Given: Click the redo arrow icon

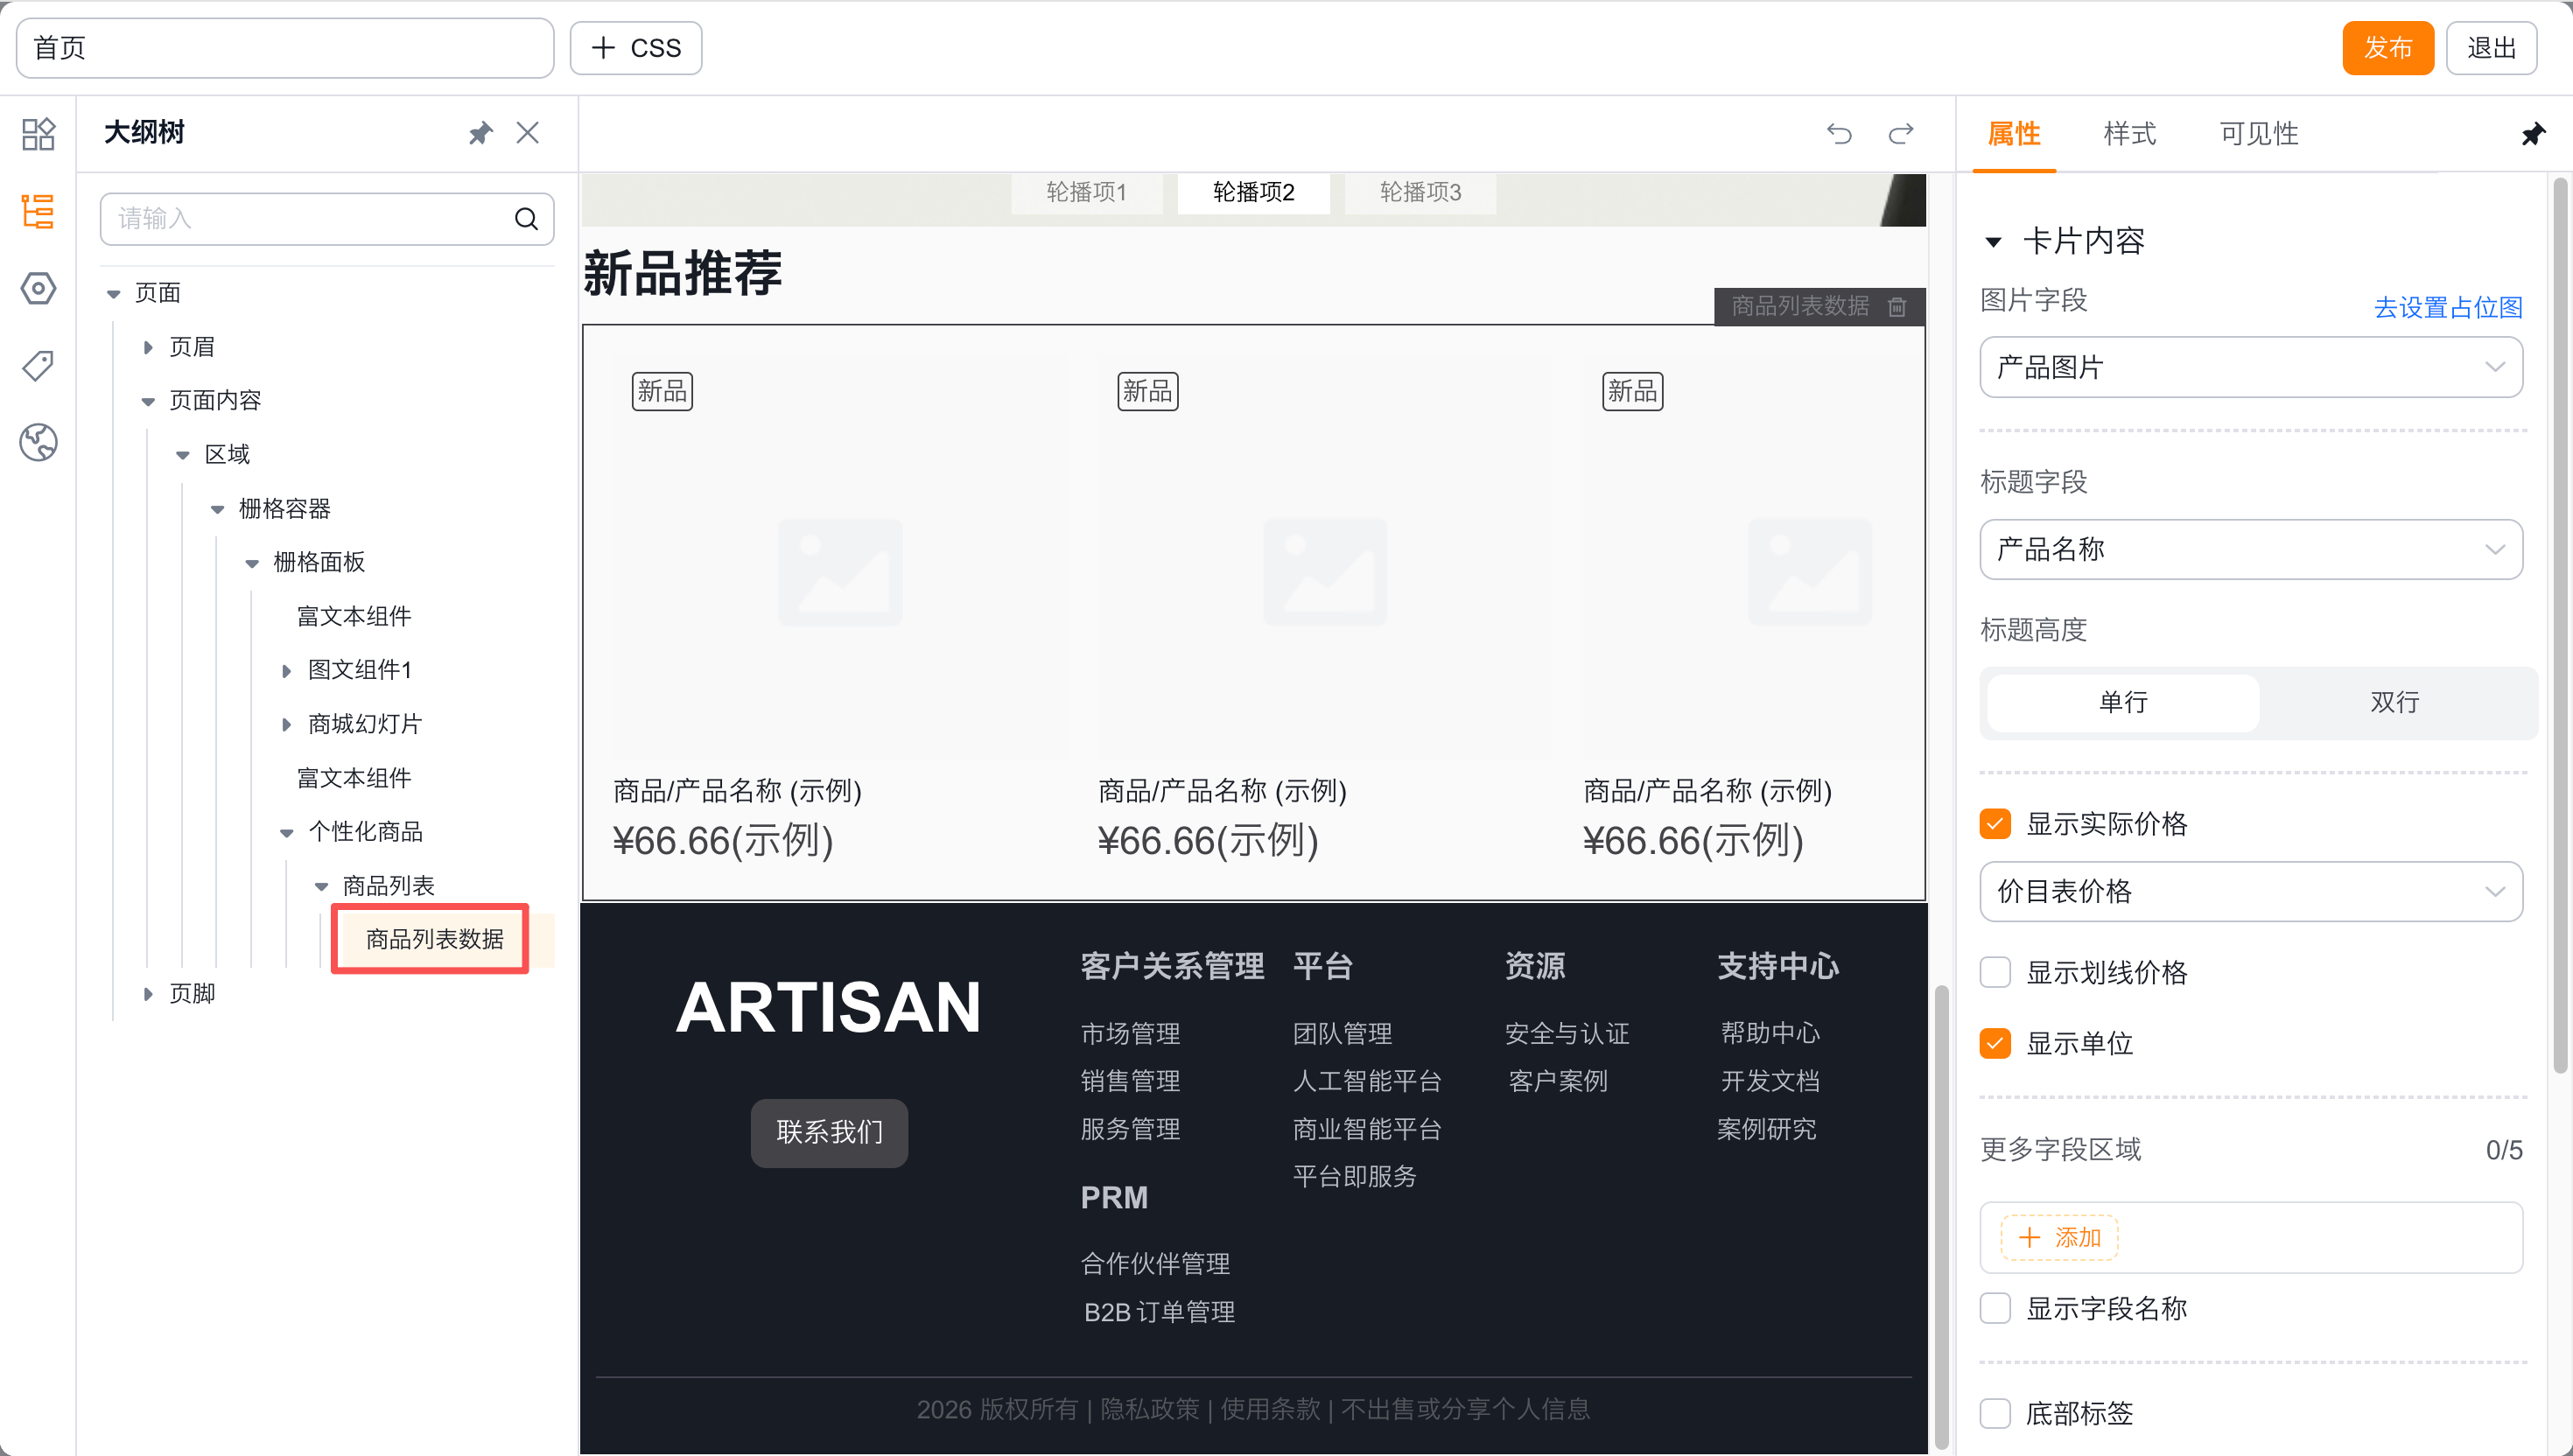Looking at the screenshot, I should click(1900, 133).
